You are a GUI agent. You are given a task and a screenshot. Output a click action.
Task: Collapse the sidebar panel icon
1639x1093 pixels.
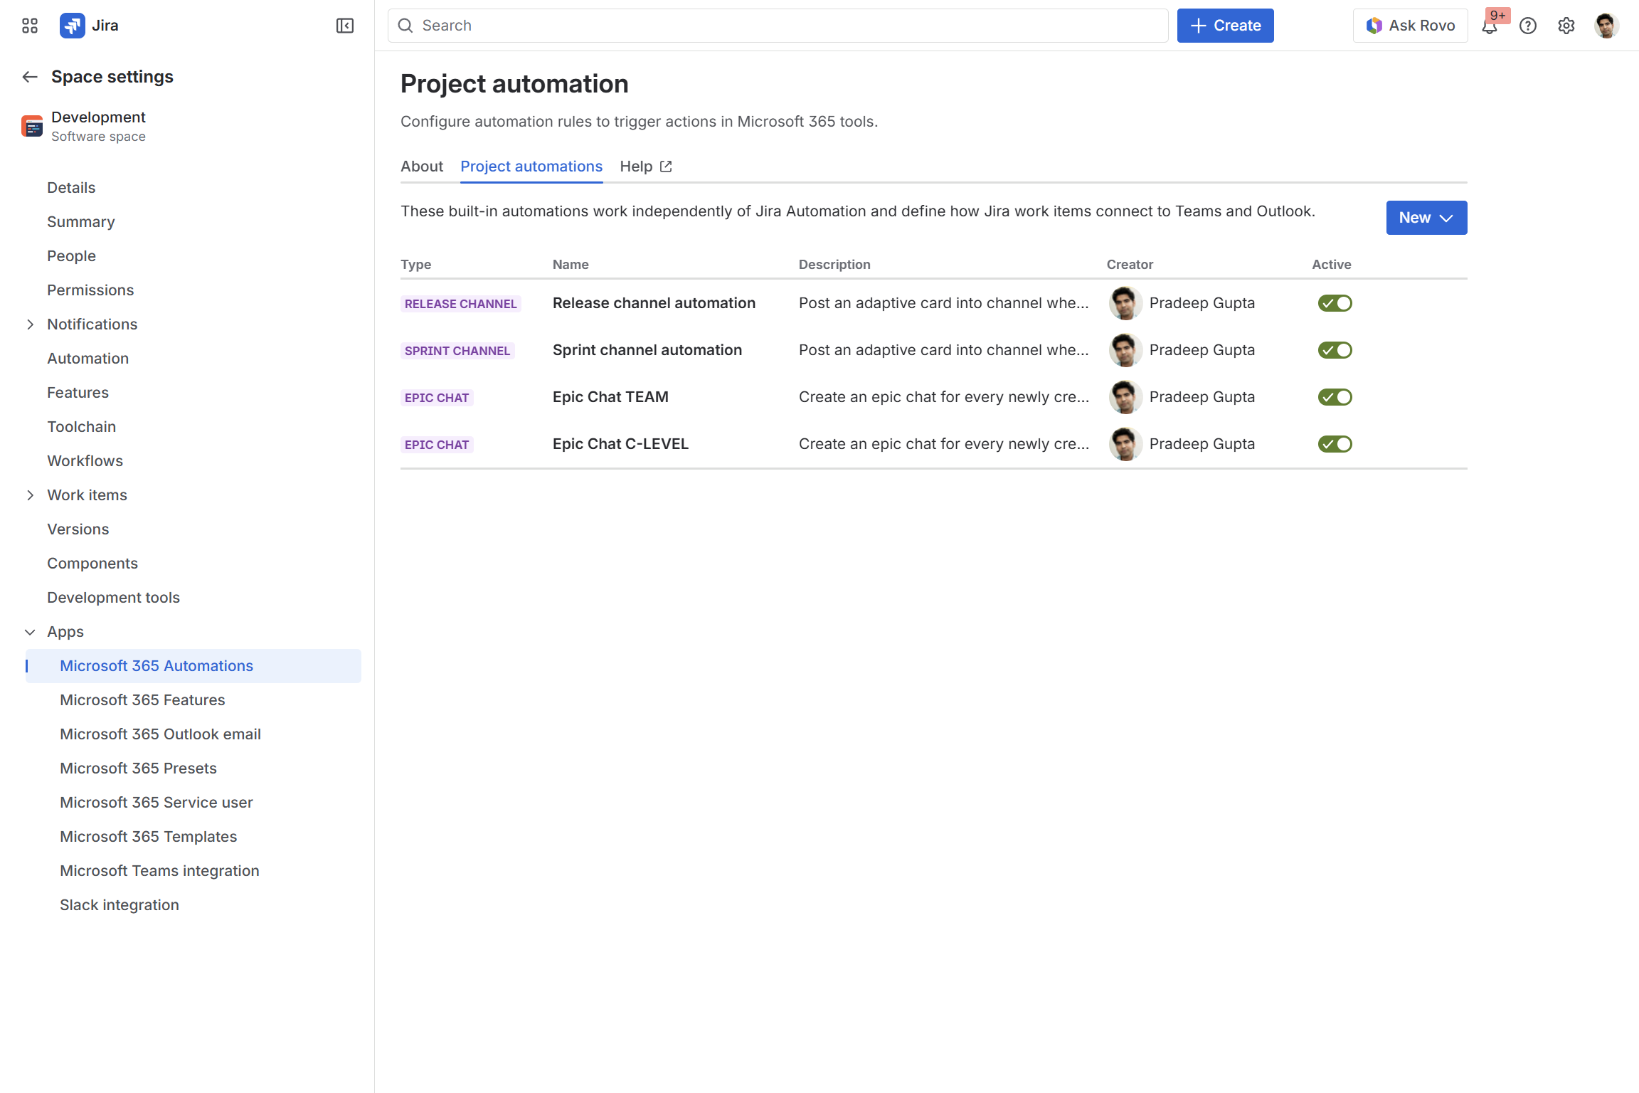pos(345,26)
